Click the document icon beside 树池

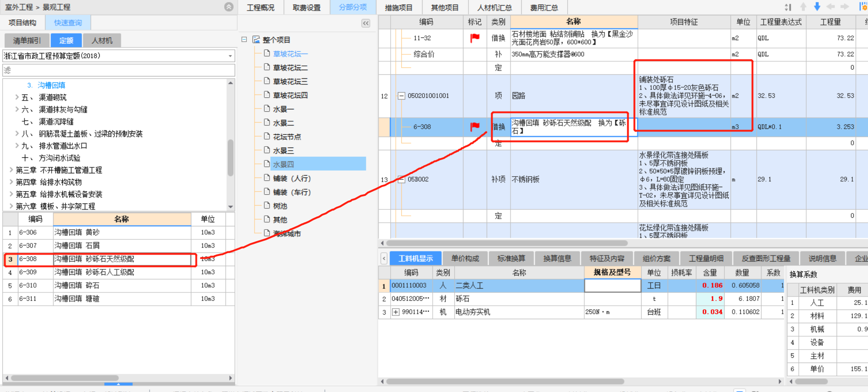[267, 206]
